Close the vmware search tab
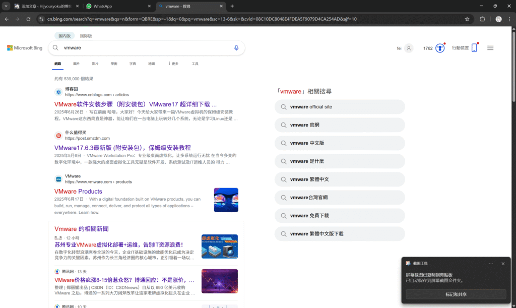This screenshot has width=516, height=308. pos(221,6)
